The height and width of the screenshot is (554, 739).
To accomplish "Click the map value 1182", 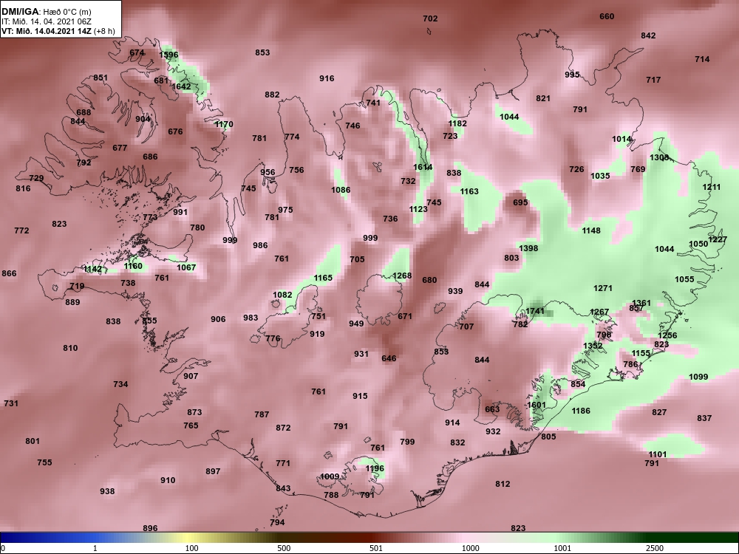I will click(x=457, y=123).
